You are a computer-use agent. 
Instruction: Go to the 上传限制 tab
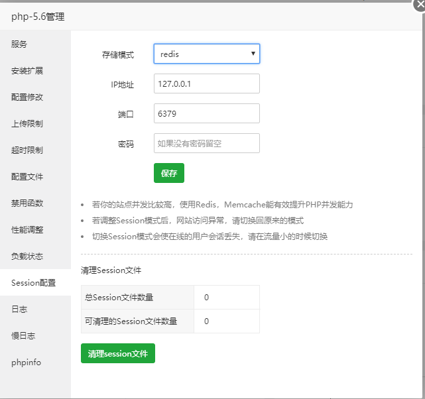pyautogui.click(x=35, y=123)
